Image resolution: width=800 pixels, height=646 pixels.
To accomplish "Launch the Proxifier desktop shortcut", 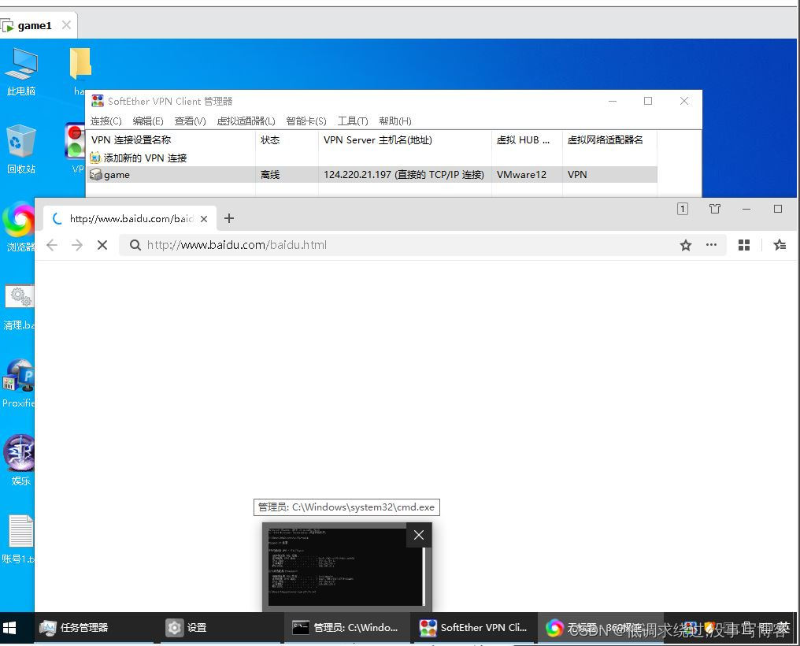I will [x=18, y=384].
